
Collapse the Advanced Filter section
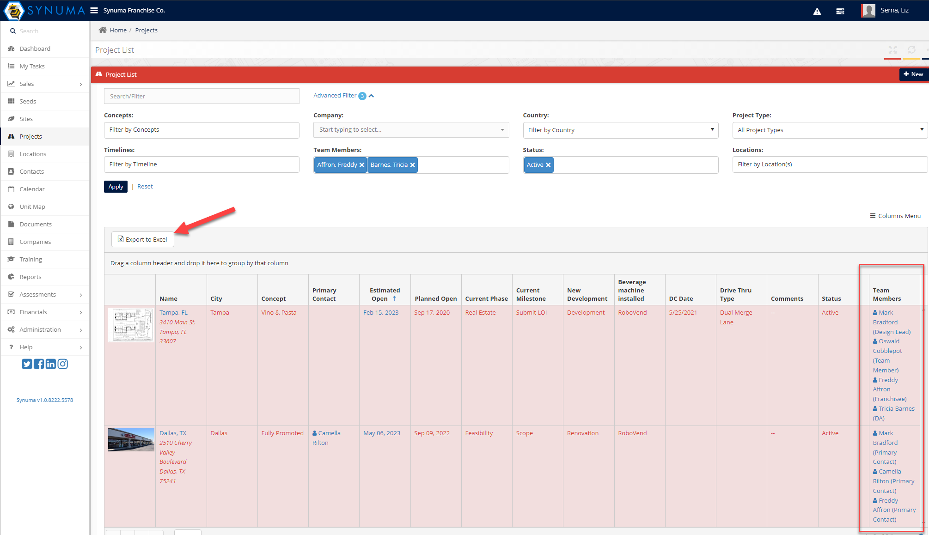[371, 96]
